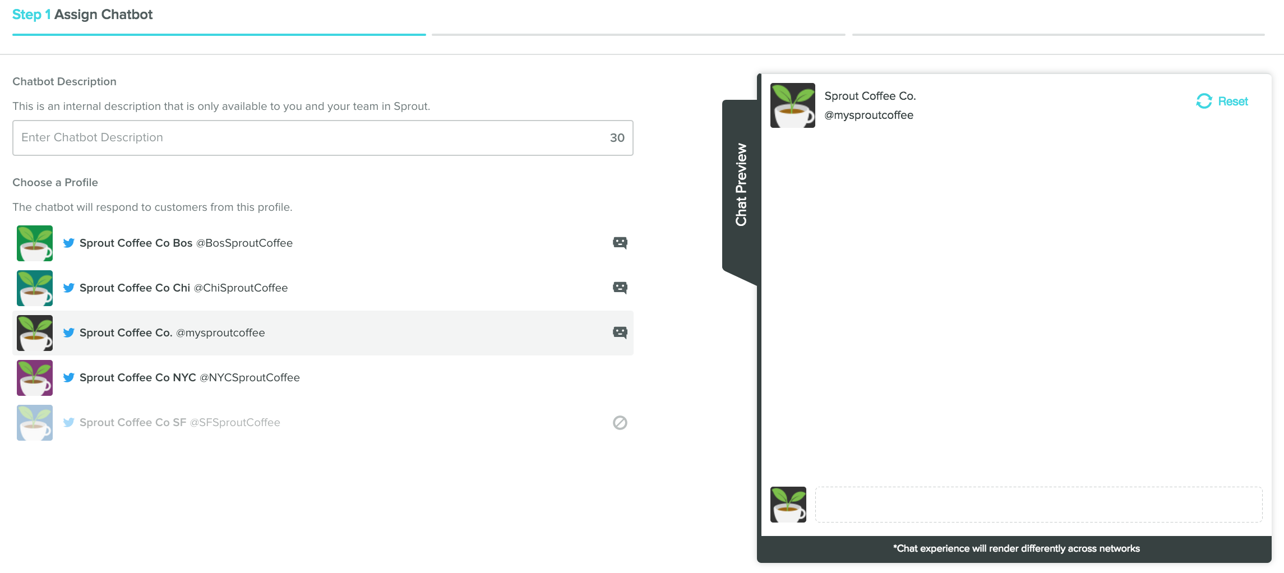Screen dimensions: 1284x573
Task: Click the Sprout Coffee Co. name in chat preview header
Action: [x=870, y=96]
